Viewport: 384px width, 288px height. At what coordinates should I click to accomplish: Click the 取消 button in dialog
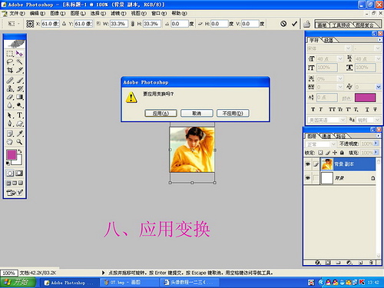point(197,113)
